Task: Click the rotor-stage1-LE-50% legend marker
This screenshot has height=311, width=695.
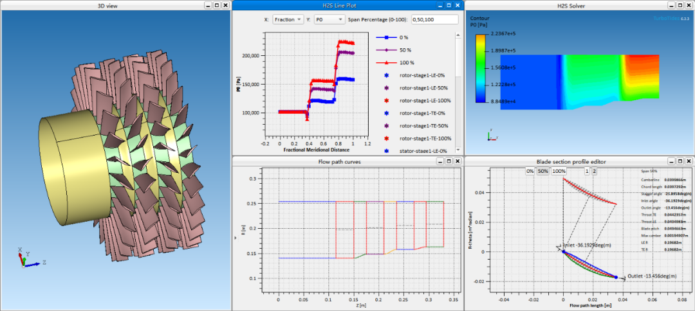Action: point(385,87)
